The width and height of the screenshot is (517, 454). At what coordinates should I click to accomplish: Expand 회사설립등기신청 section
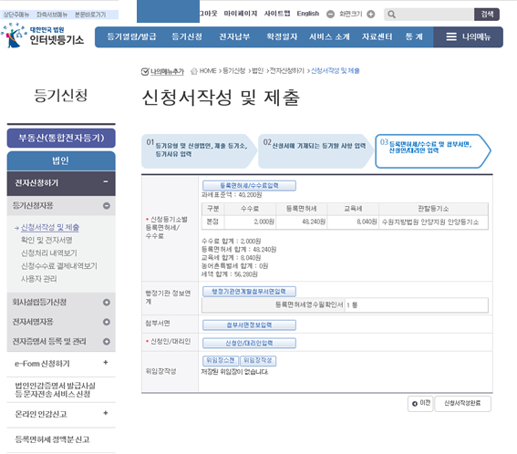107,303
